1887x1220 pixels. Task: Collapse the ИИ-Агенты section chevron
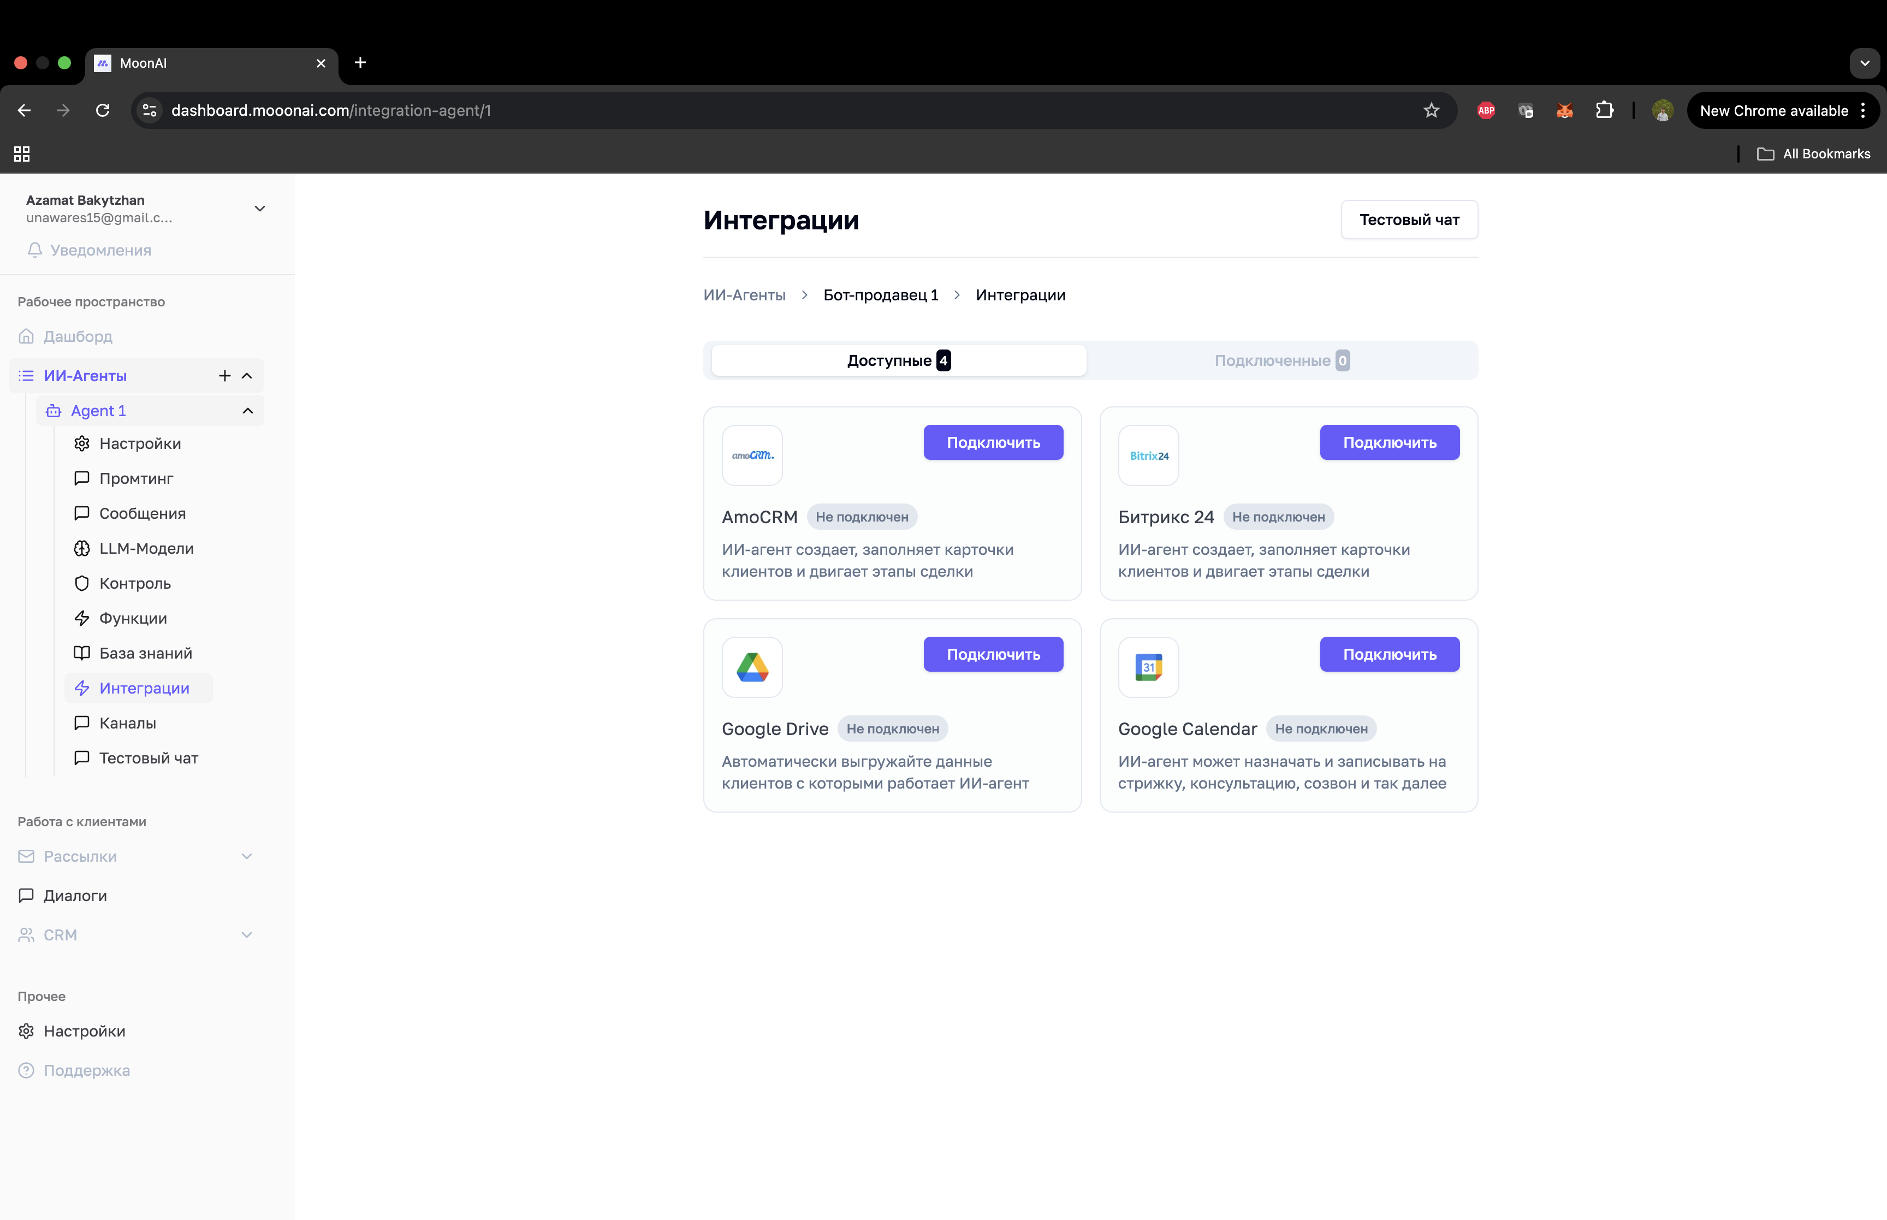[x=247, y=376]
